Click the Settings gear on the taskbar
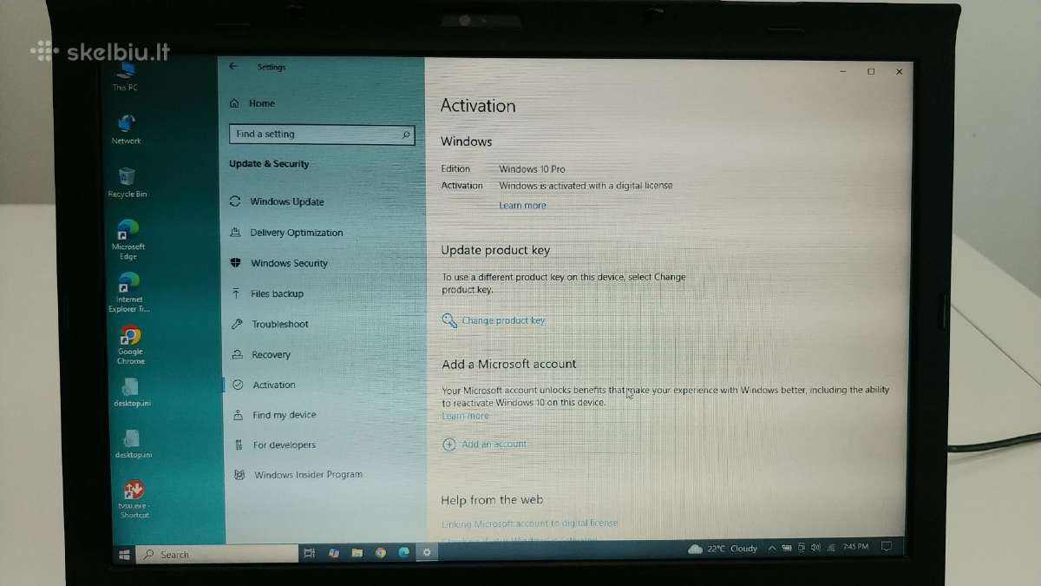 click(x=426, y=553)
